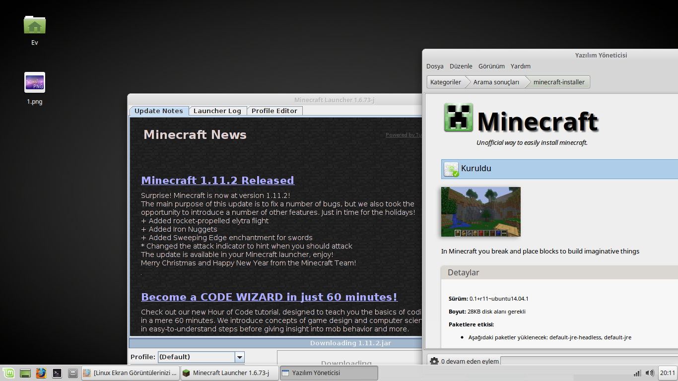Switch to the Update Notes tab
Image resolution: width=678 pixels, height=381 pixels.
click(x=159, y=111)
